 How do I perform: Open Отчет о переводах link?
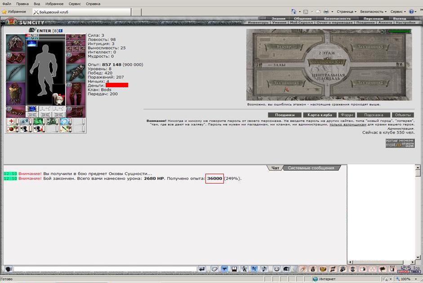coord(334,22)
